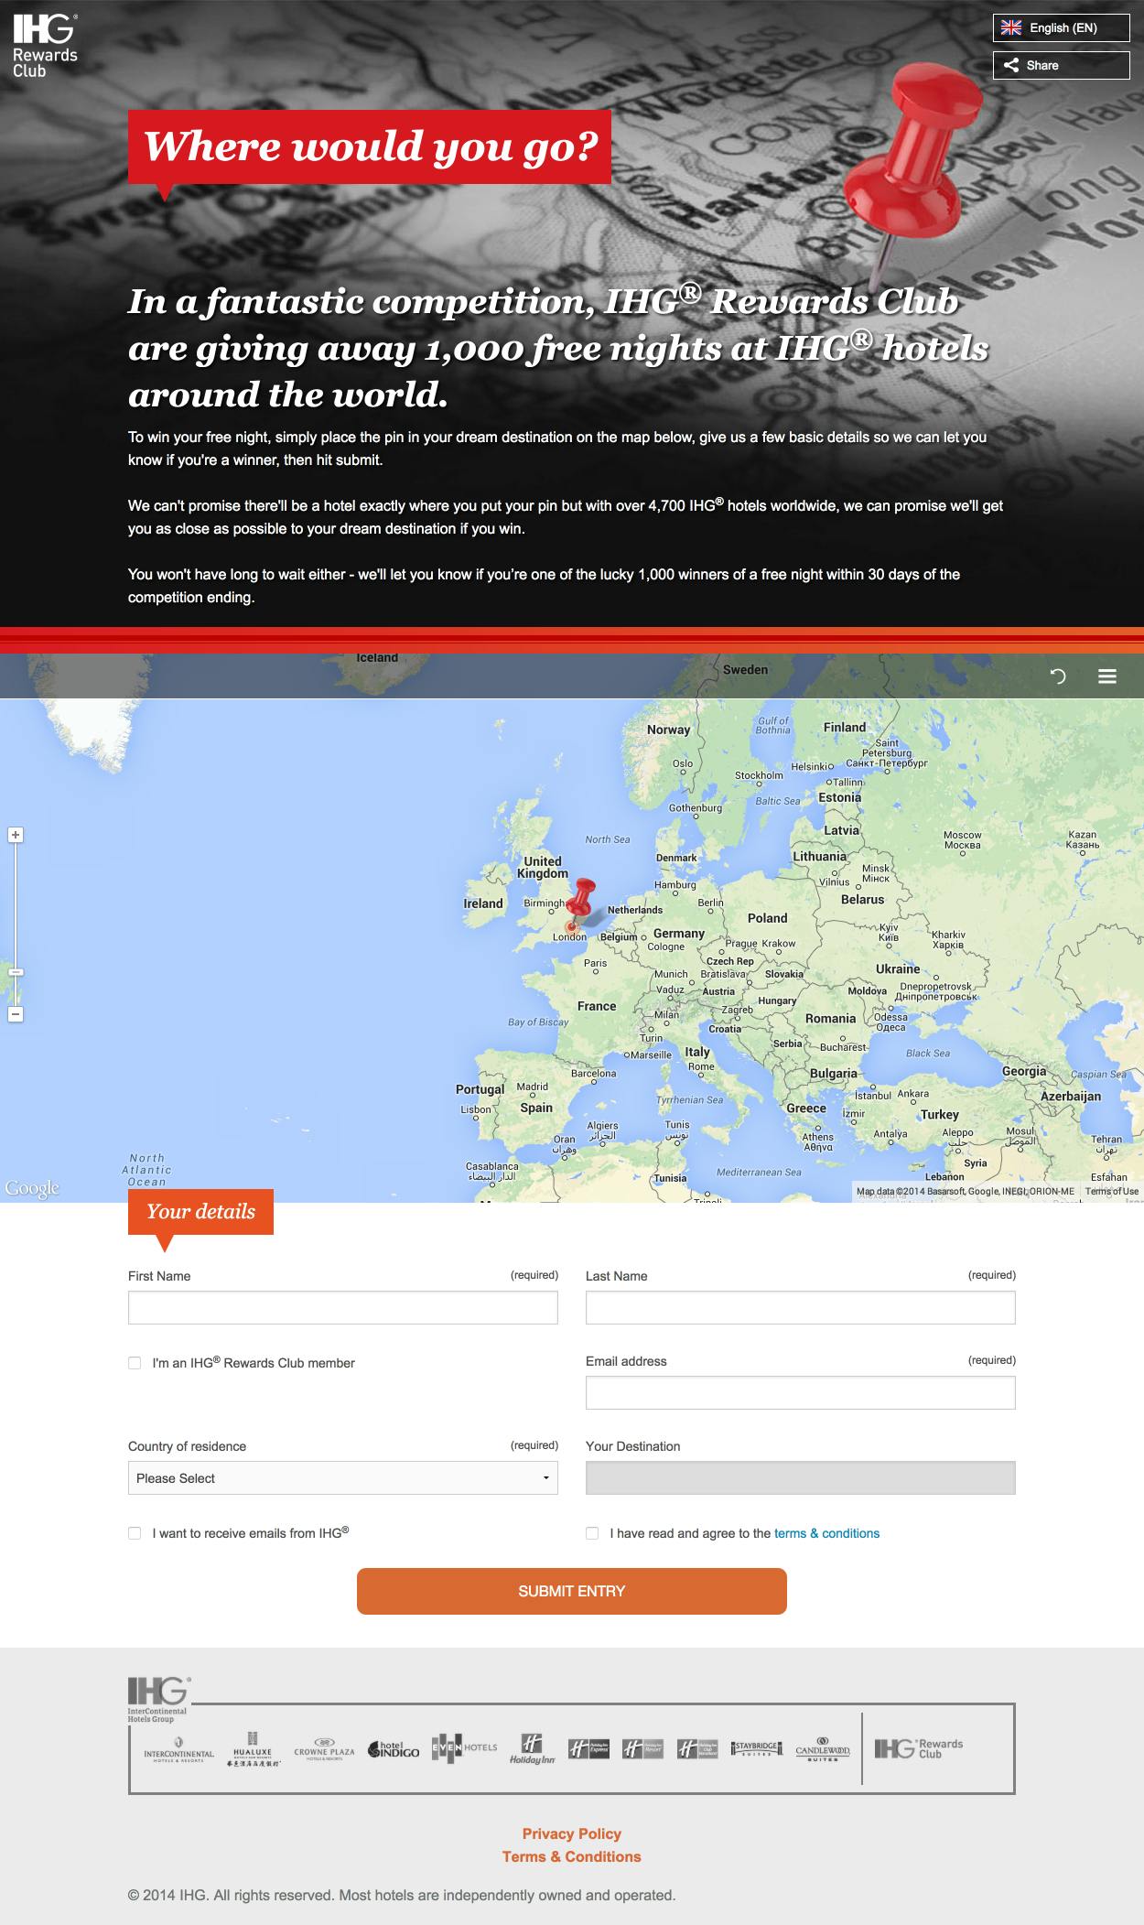Open the map hamburger menu
This screenshot has width=1144, height=1925.
click(x=1107, y=676)
